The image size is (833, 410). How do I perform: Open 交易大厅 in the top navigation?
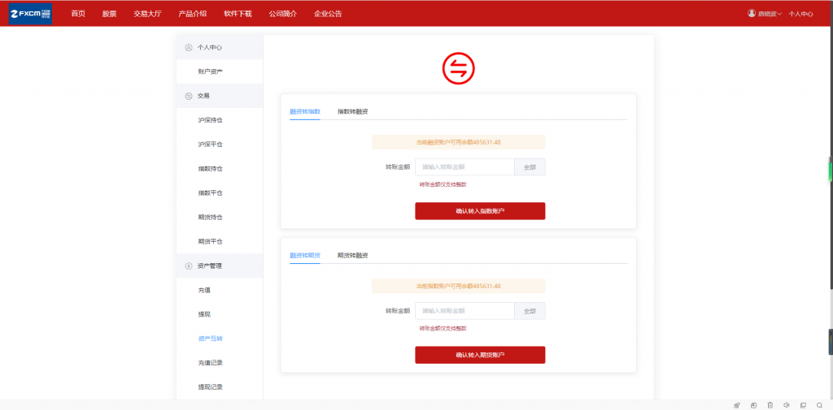148,14
